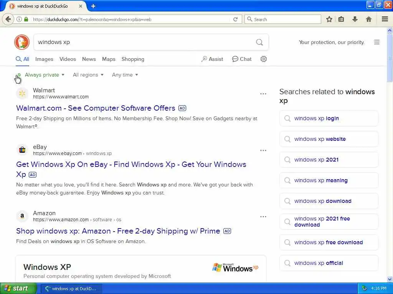Viewport: 393px width, 294px height.
Task: Submit search with magnifier icon in DuckDuckGo box
Action: (259, 42)
